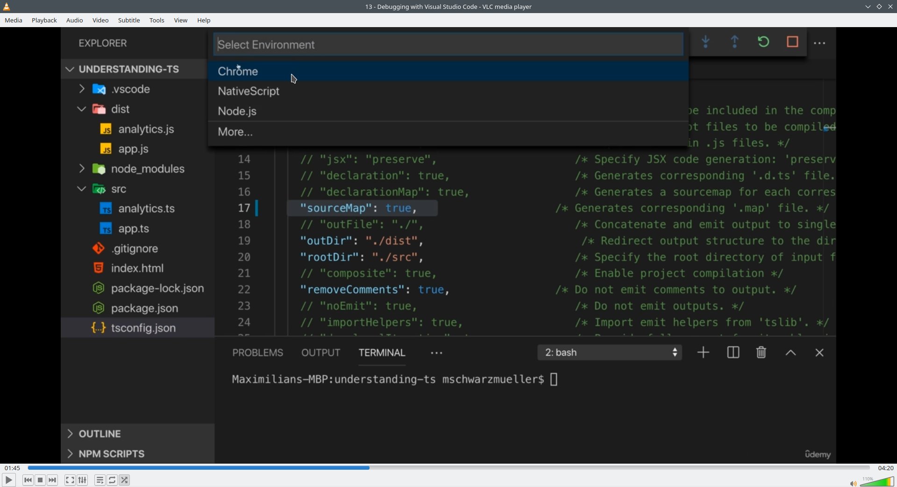Toggle the loop repeat mode
The image size is (897, 487).
click(113, 480)
